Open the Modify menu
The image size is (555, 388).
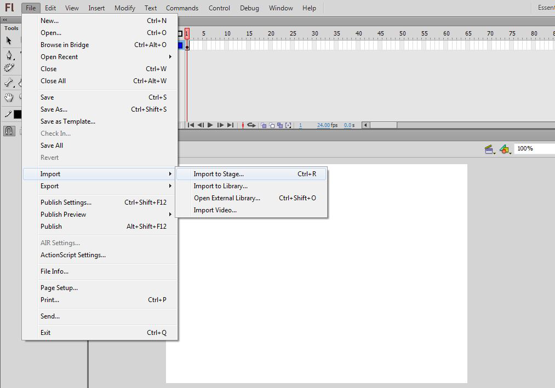coord(125,8)
